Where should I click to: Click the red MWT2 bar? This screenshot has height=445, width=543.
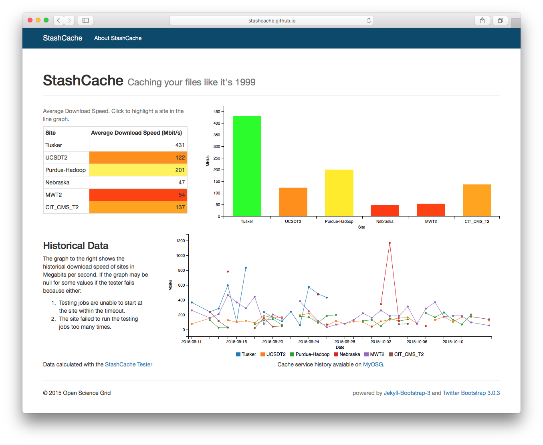pyautogui.click(x=431, y=210)
